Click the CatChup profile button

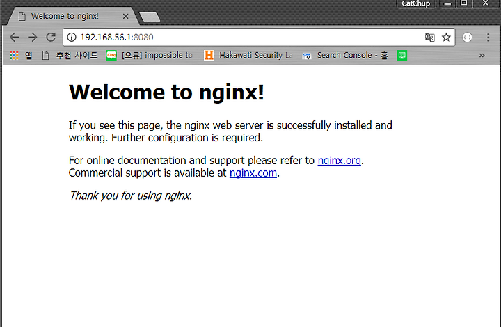point(415,3)
